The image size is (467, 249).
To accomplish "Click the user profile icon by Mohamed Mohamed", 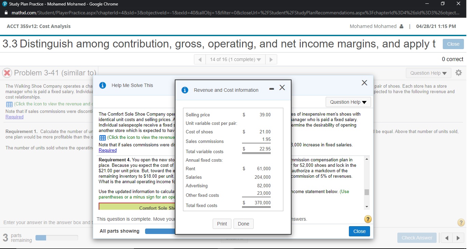I will click(x=401, y=26).
